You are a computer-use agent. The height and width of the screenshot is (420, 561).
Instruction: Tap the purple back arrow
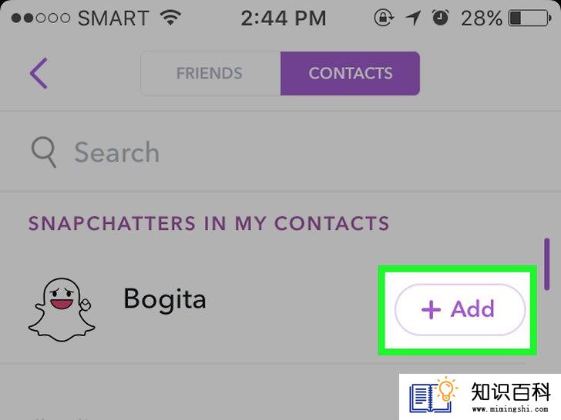click(39, 73)
